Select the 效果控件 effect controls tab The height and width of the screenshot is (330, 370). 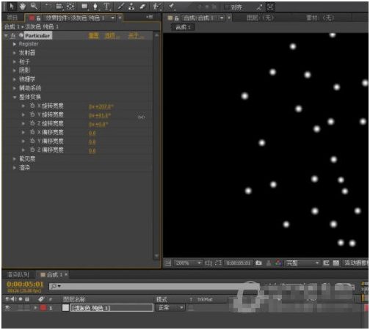(75, 18)
